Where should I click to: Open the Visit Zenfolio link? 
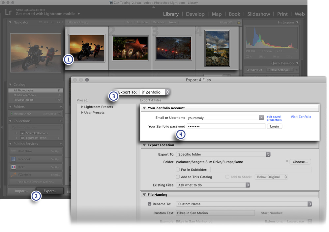[x=301, y=117]
